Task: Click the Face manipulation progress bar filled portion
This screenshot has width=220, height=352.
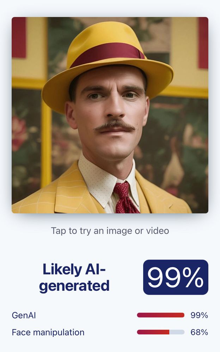Action: pyautogui.click(x=153, y=332)
